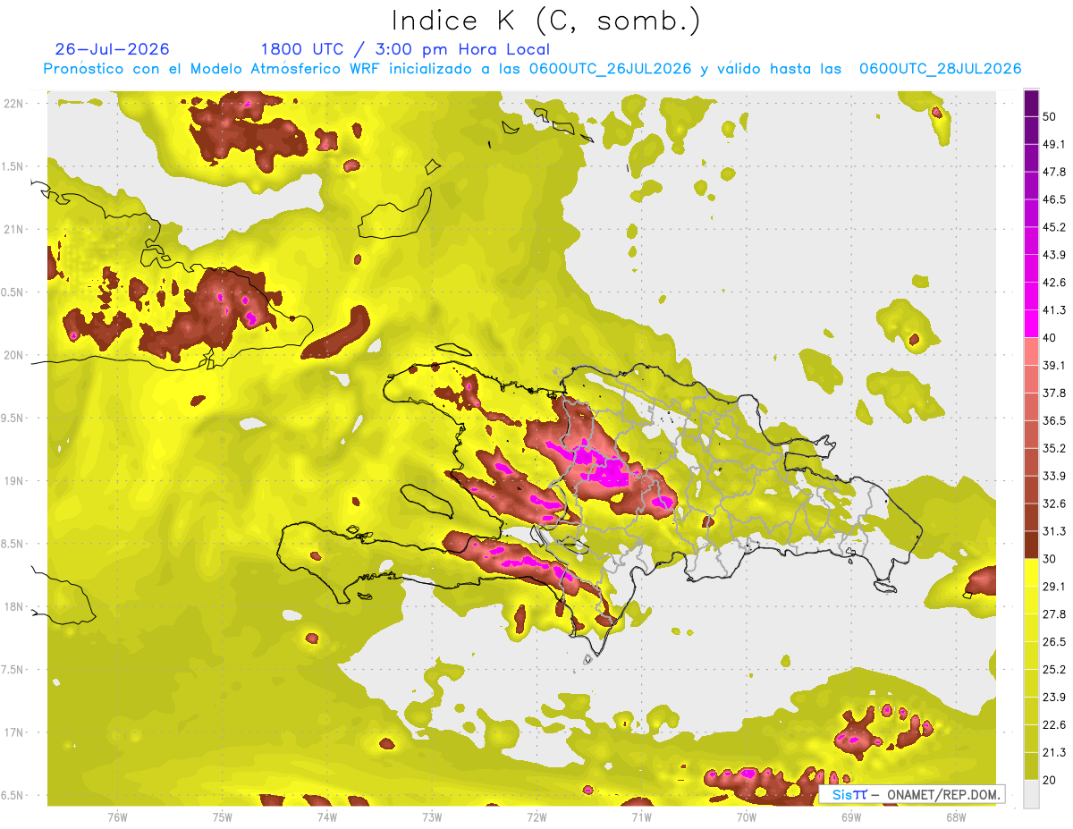Image resolution: width=1073 pixels, height=829 pixels.
Task: Select the date "26-Jul-2026"
Action: [x=112, y=49]
